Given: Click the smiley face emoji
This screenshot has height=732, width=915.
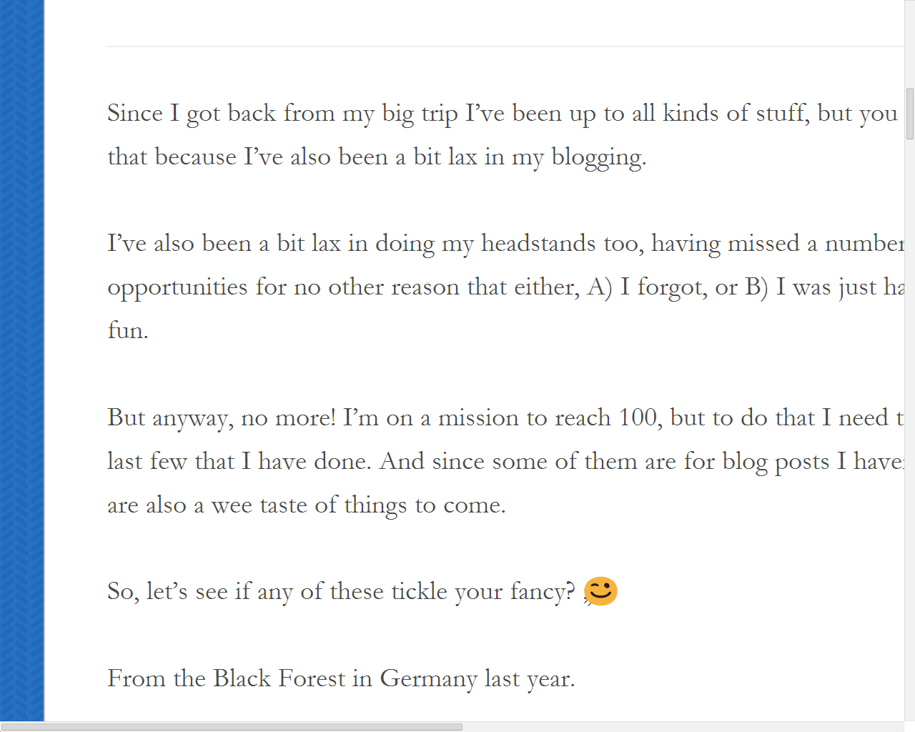Looking at the screenshot, I should (x=600, y=591).
